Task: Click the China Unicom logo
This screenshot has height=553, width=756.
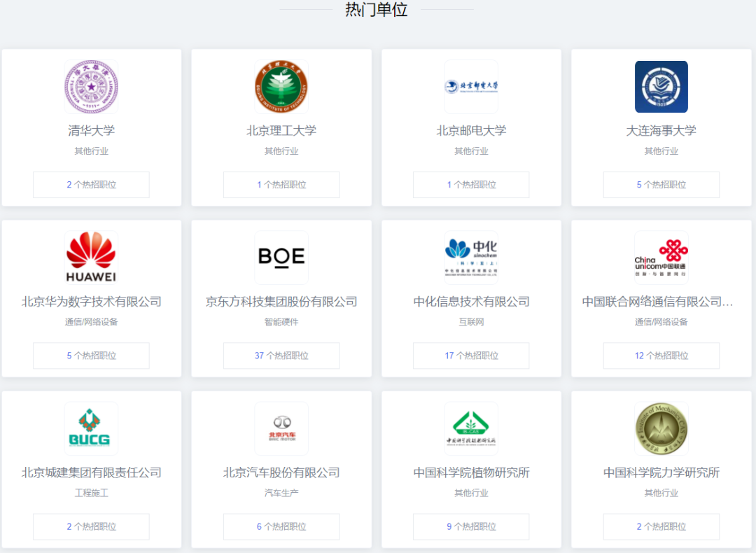Action: 661,256
